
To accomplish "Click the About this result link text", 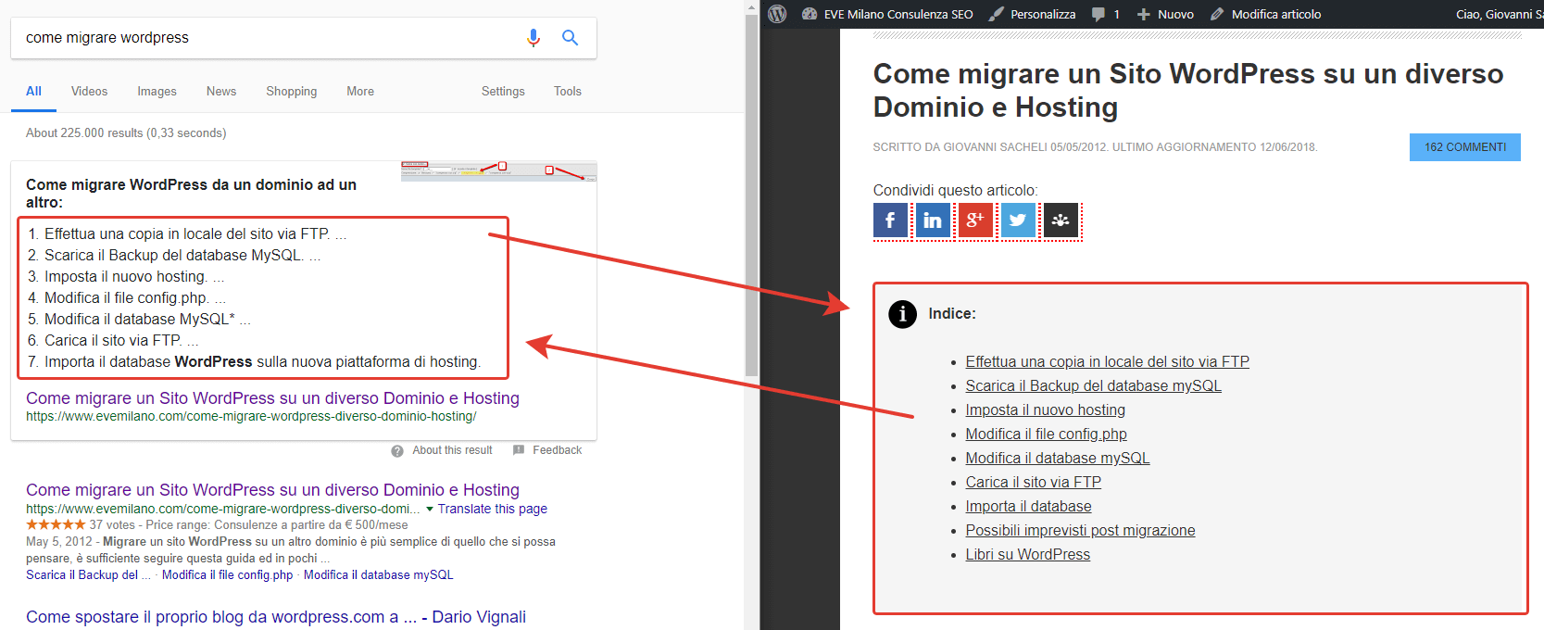I will click(452, 450).
